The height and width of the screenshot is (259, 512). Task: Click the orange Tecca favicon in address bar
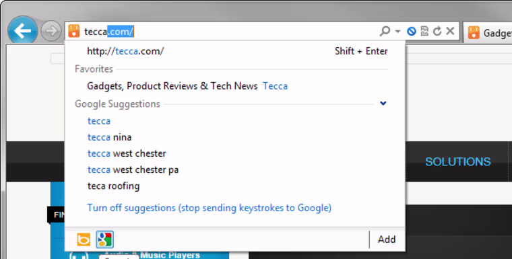(x=74, y=31)
